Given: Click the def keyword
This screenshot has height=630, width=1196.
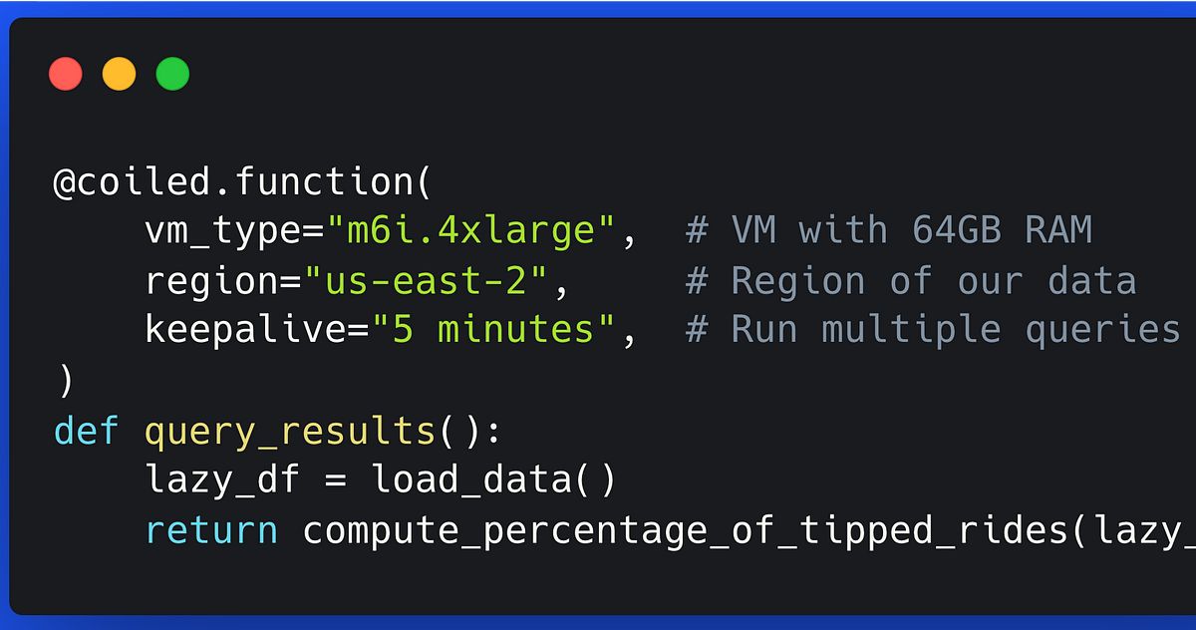Looking at the screenshot, I should 86,431.
